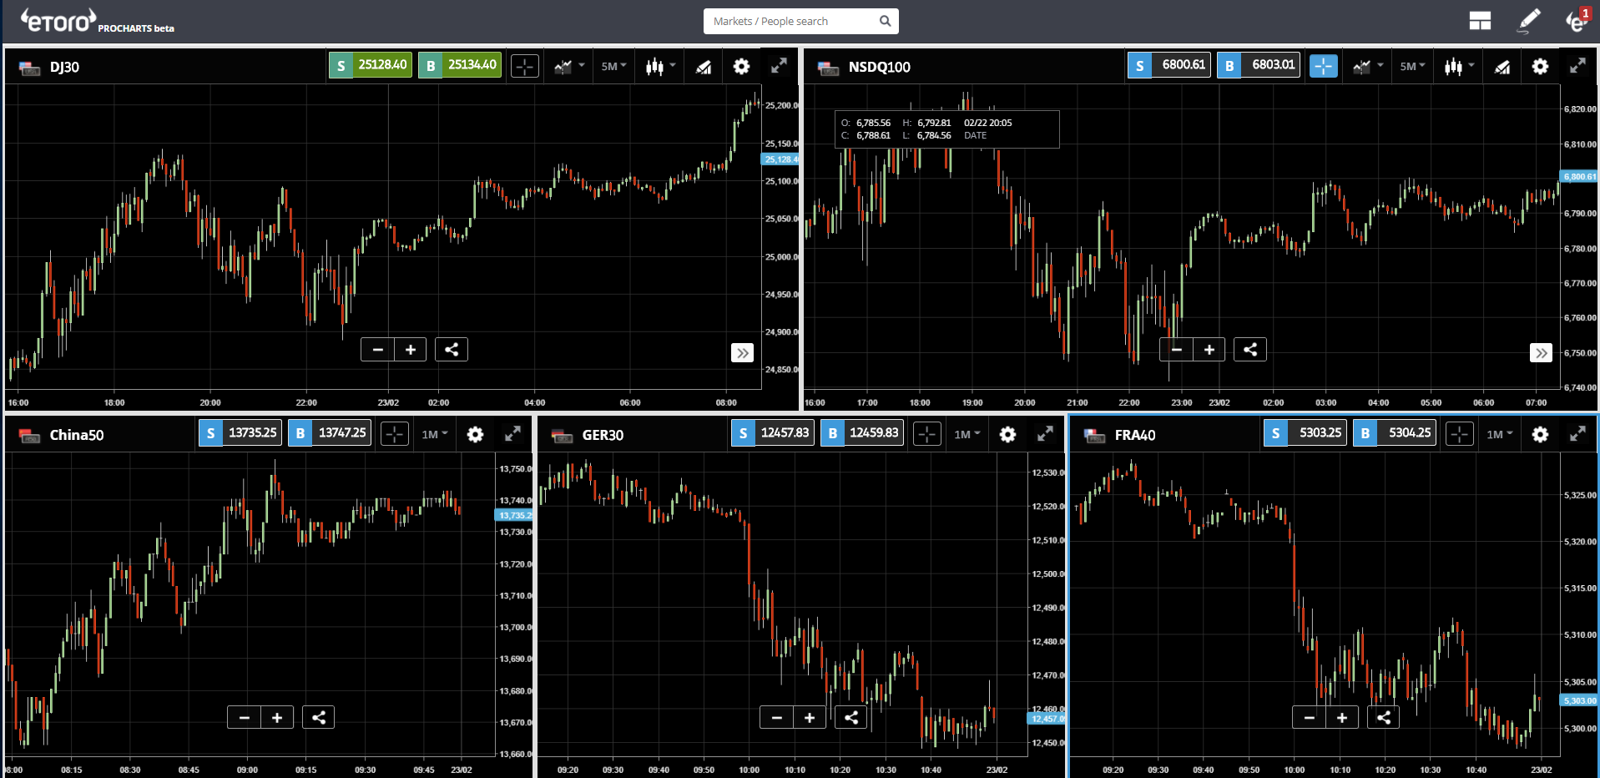This screenshot has width=1600, height=778.
Task: Zoom out DJ30 chart with minus button
Action: point(377,350)
